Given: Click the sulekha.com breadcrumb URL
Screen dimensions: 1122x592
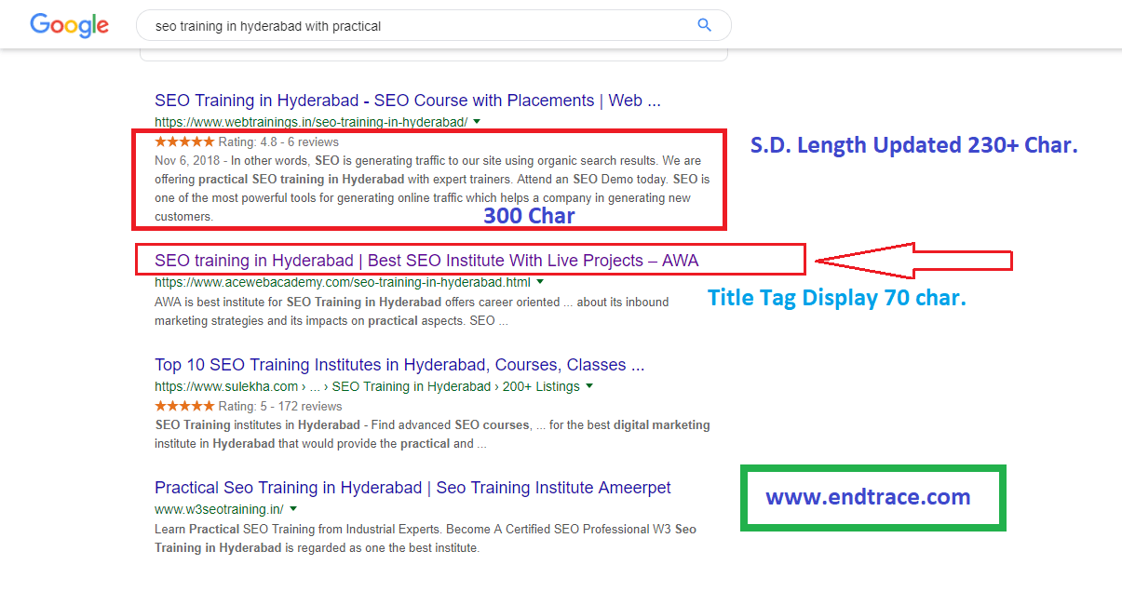Looking at the screenshot, I should tap(367, 386).
